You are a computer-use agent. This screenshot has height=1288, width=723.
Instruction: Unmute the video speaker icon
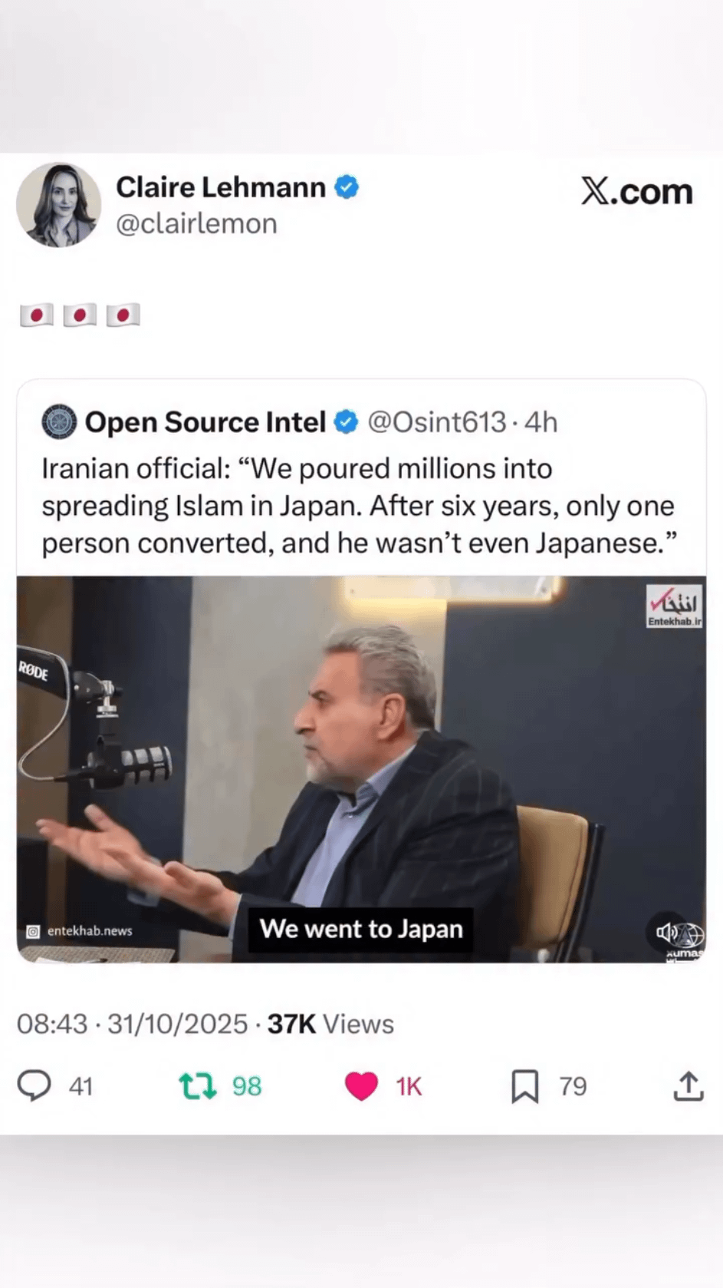click(x=666, y=933)
